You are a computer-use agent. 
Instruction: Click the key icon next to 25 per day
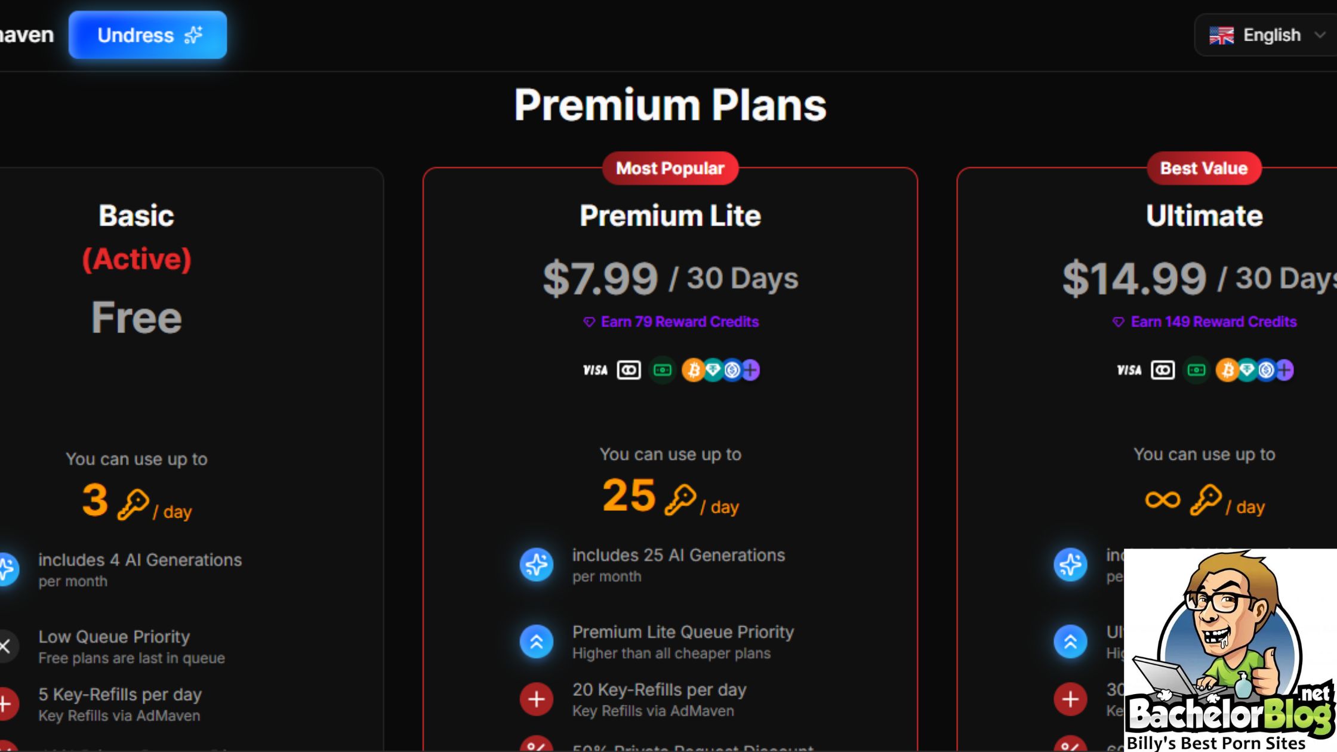click(x=681, y=499)
